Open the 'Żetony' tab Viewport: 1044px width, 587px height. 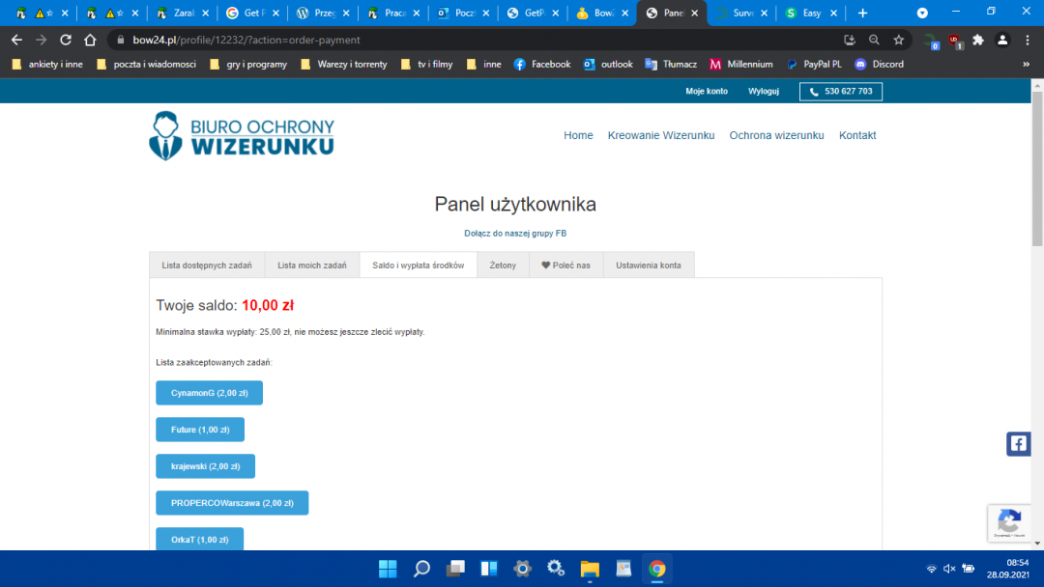(503, 265)
